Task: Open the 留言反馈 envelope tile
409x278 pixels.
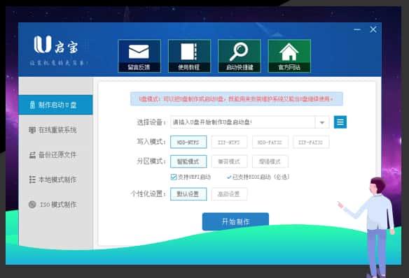Action: (x=139, y=56)
